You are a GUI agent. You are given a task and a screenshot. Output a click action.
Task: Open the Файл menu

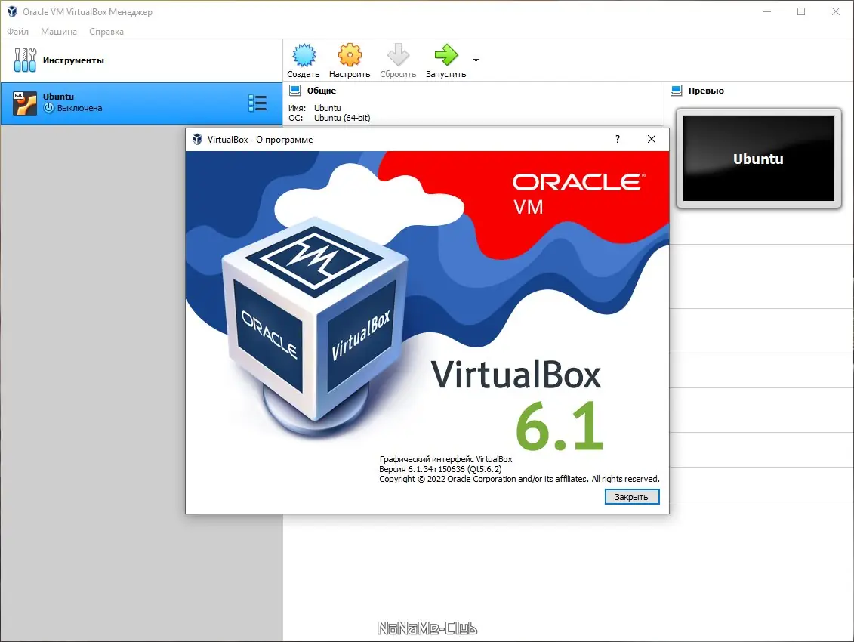pos(18,32)
